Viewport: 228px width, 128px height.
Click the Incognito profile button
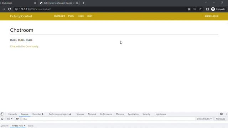click(218, 9)
